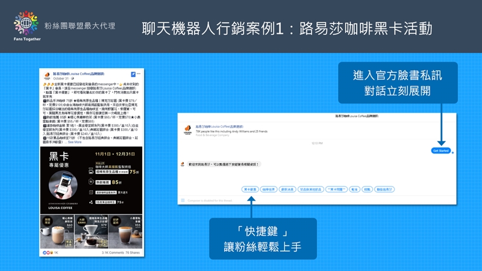Click the last quick reply button on the right
Viewport: 482px width, 271px height.
coord(384,189)
